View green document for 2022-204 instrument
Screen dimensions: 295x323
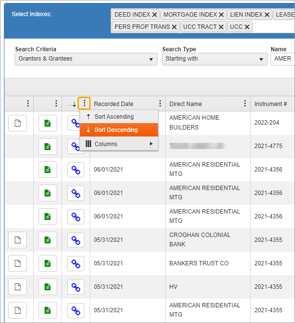[x=47, y=123]
